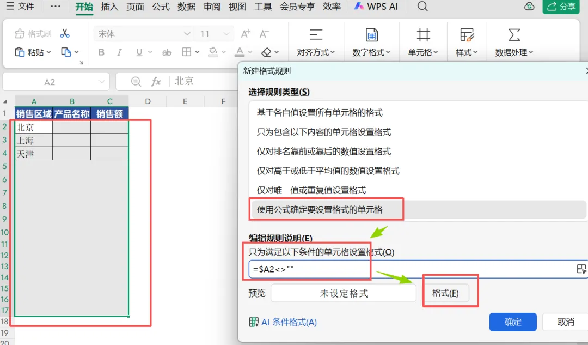Open the 审阅 tab
Screen dimensions: 588x345
pyautogui.click(x=212, y=7)
